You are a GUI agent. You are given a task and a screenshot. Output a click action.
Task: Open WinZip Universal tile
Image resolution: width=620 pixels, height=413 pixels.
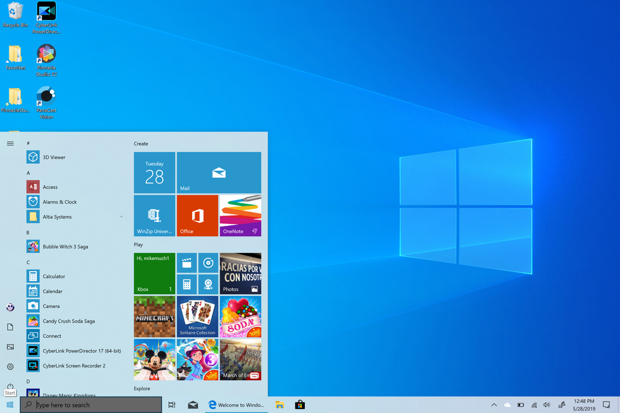pyautogui.click(x=154, y=215)
